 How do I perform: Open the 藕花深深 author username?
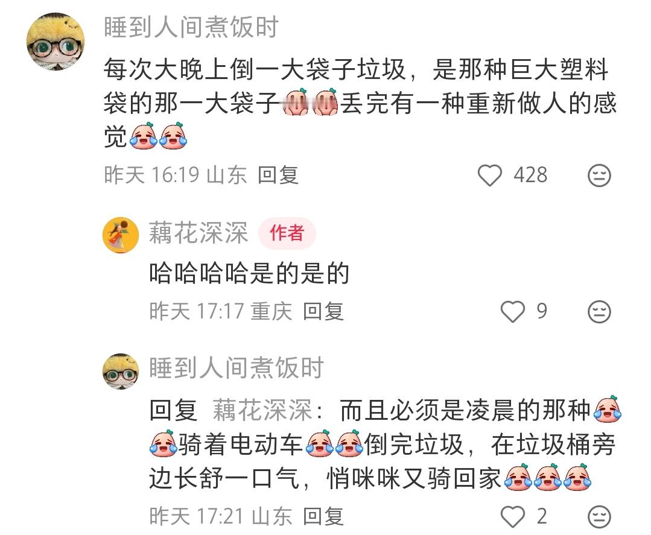[198, 233]
